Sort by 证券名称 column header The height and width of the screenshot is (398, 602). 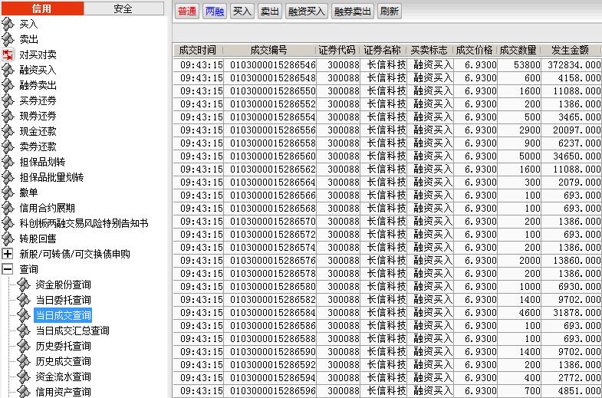(x=383, y=50)
